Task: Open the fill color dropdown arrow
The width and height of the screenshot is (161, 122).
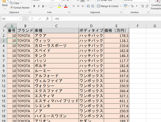Action: (x=62, y=6)
